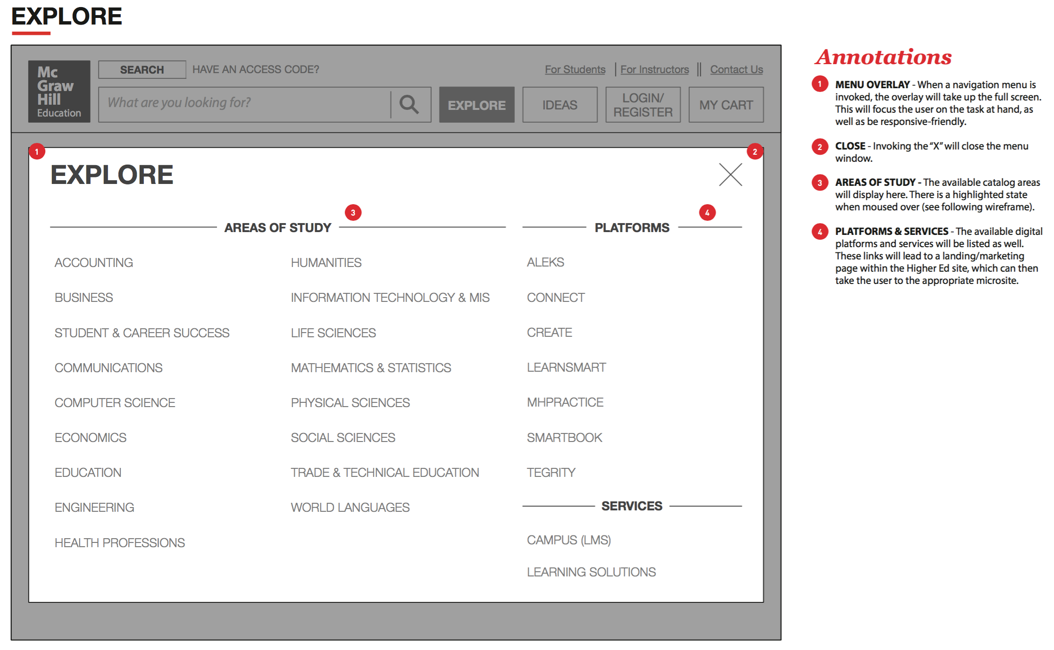Choose the MHPRACTICE platform
Viewport: 1054px width, 650px height.
click(x=565, y=402)
